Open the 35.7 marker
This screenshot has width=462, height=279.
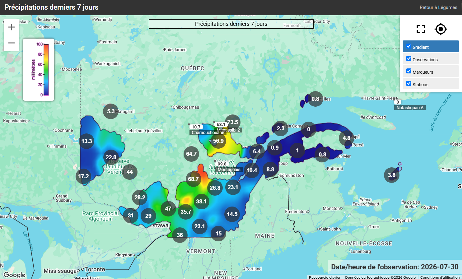tap(186, 212)
